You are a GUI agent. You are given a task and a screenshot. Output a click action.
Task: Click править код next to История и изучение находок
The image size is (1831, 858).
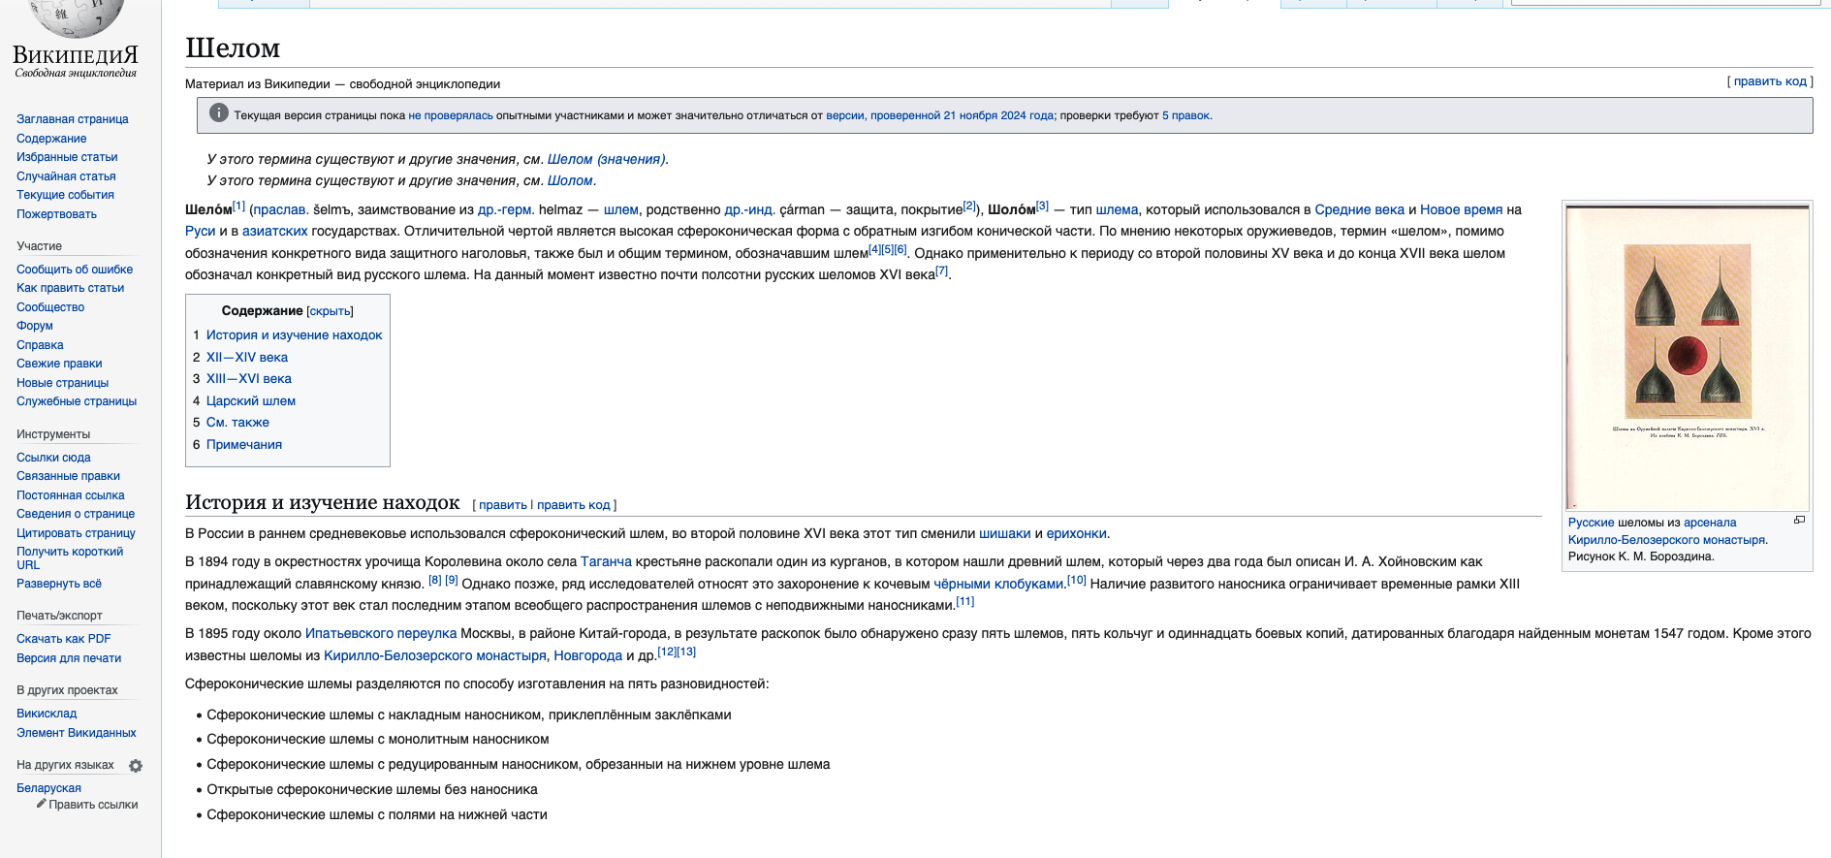(x=574, y=505)
